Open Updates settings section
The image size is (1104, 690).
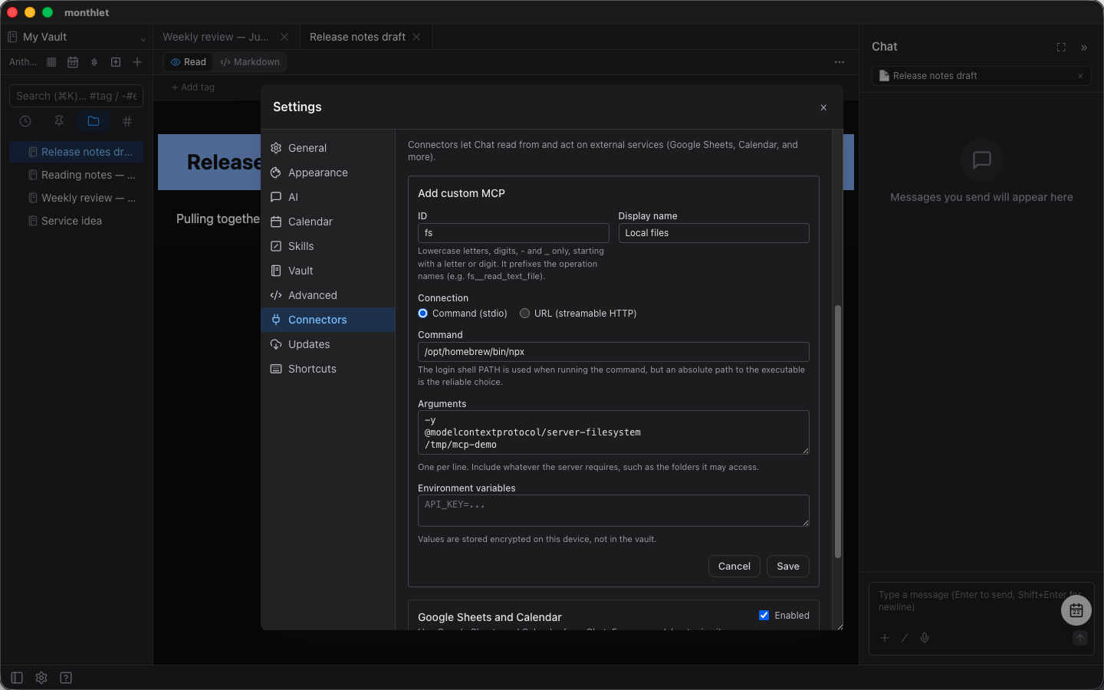(328, 344)
